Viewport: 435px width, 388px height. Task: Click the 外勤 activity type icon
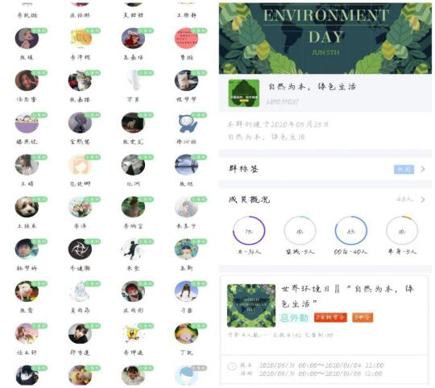point(295,318)
